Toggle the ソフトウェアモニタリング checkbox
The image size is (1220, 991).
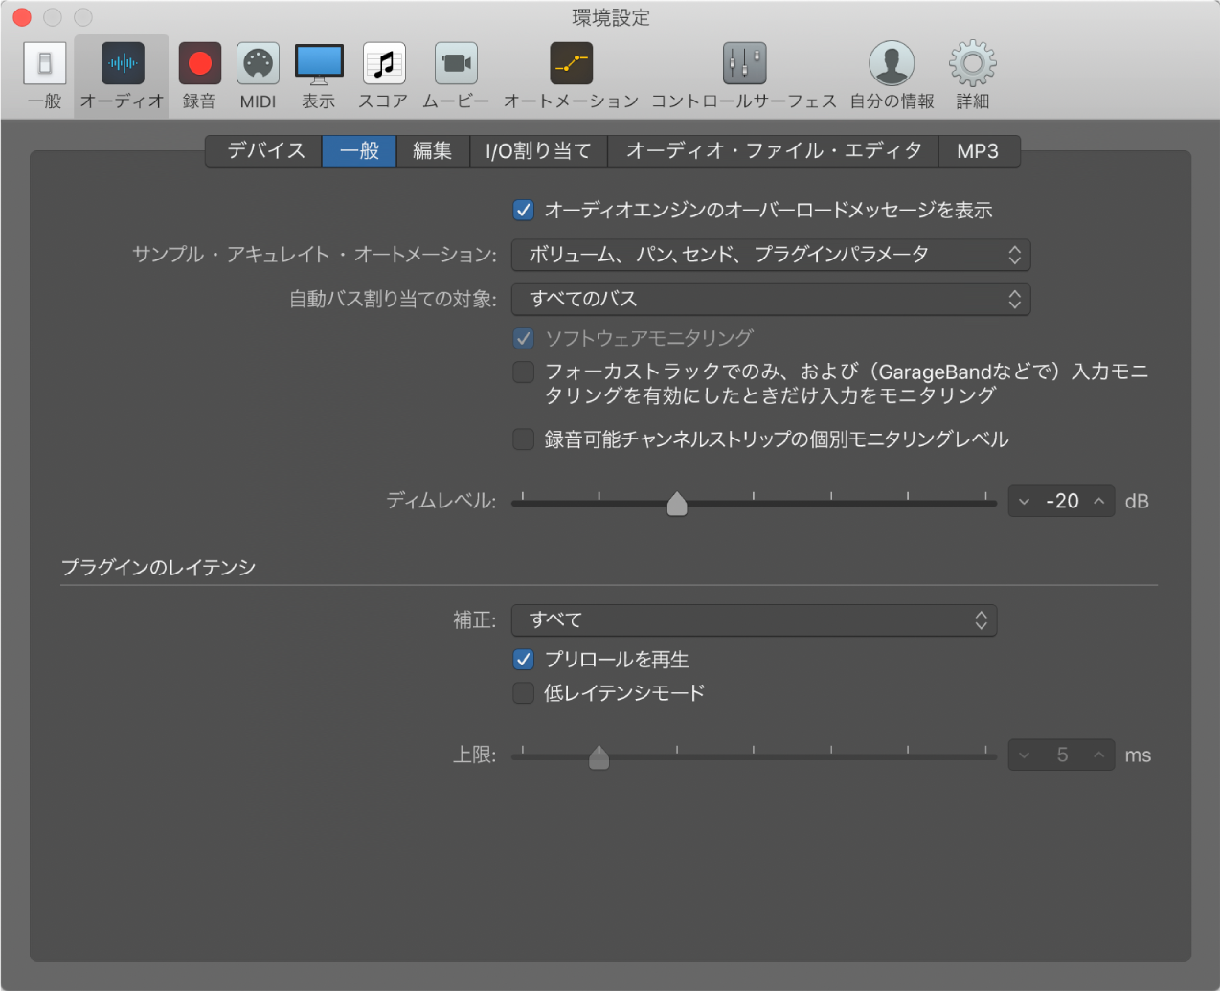point(523,338)
